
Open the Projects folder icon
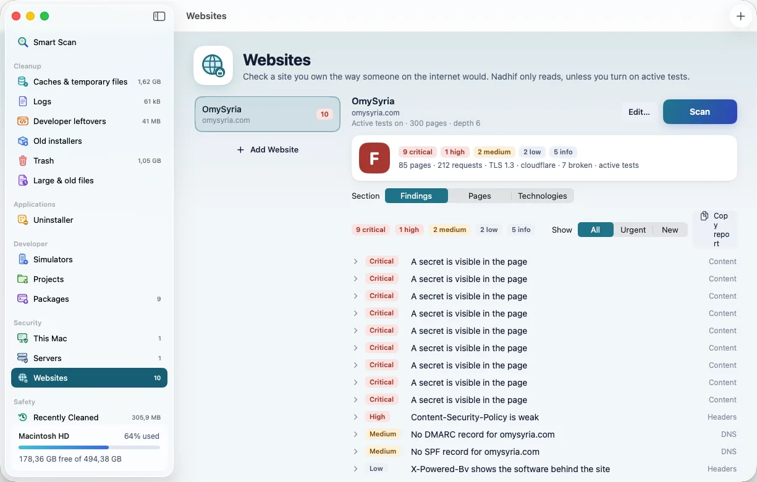[23, 279]
